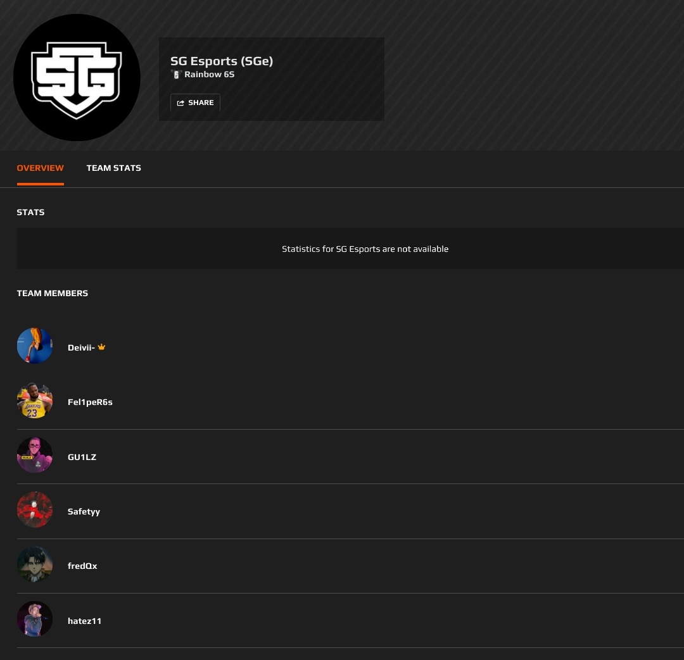Open fredQx player name link

tap(82, 566)
